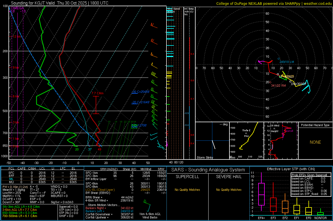Click the '-20 C=21649'' isotherm height label

[x=141, y=102]
